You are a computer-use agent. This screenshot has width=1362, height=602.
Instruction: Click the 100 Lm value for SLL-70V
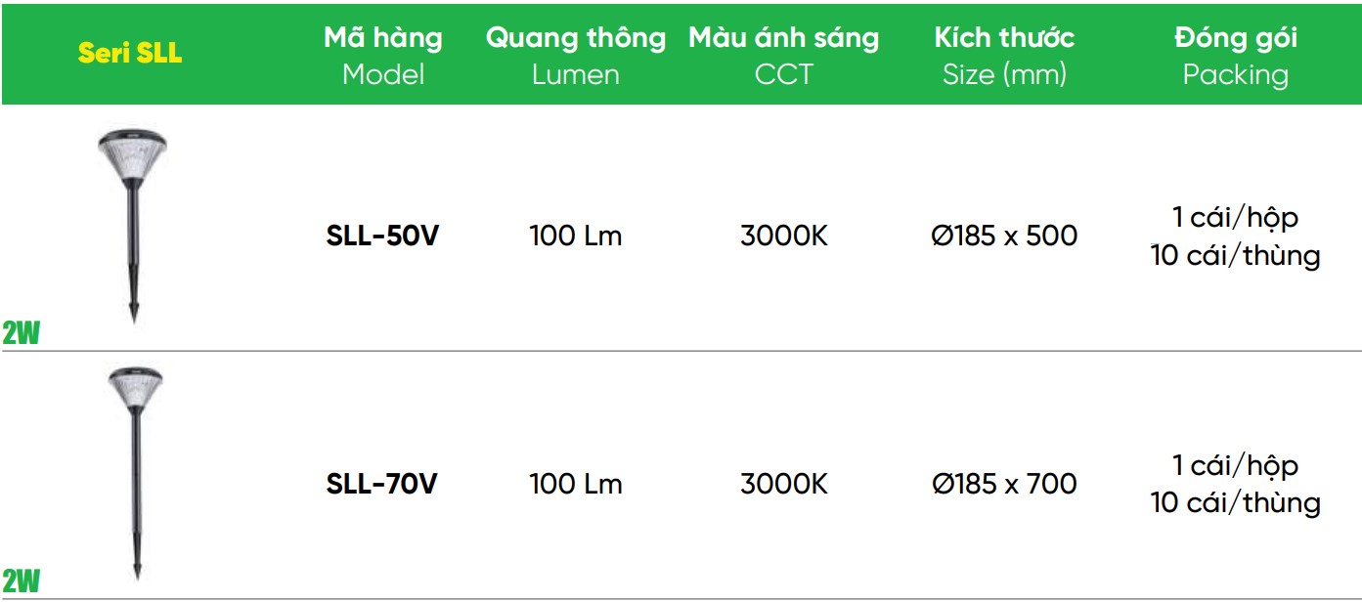(x=576, y=484)
